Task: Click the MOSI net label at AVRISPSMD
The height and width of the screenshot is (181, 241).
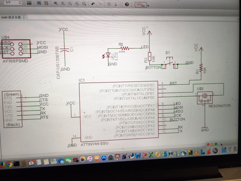Action: pyautogui.click(x=43, y=47)
